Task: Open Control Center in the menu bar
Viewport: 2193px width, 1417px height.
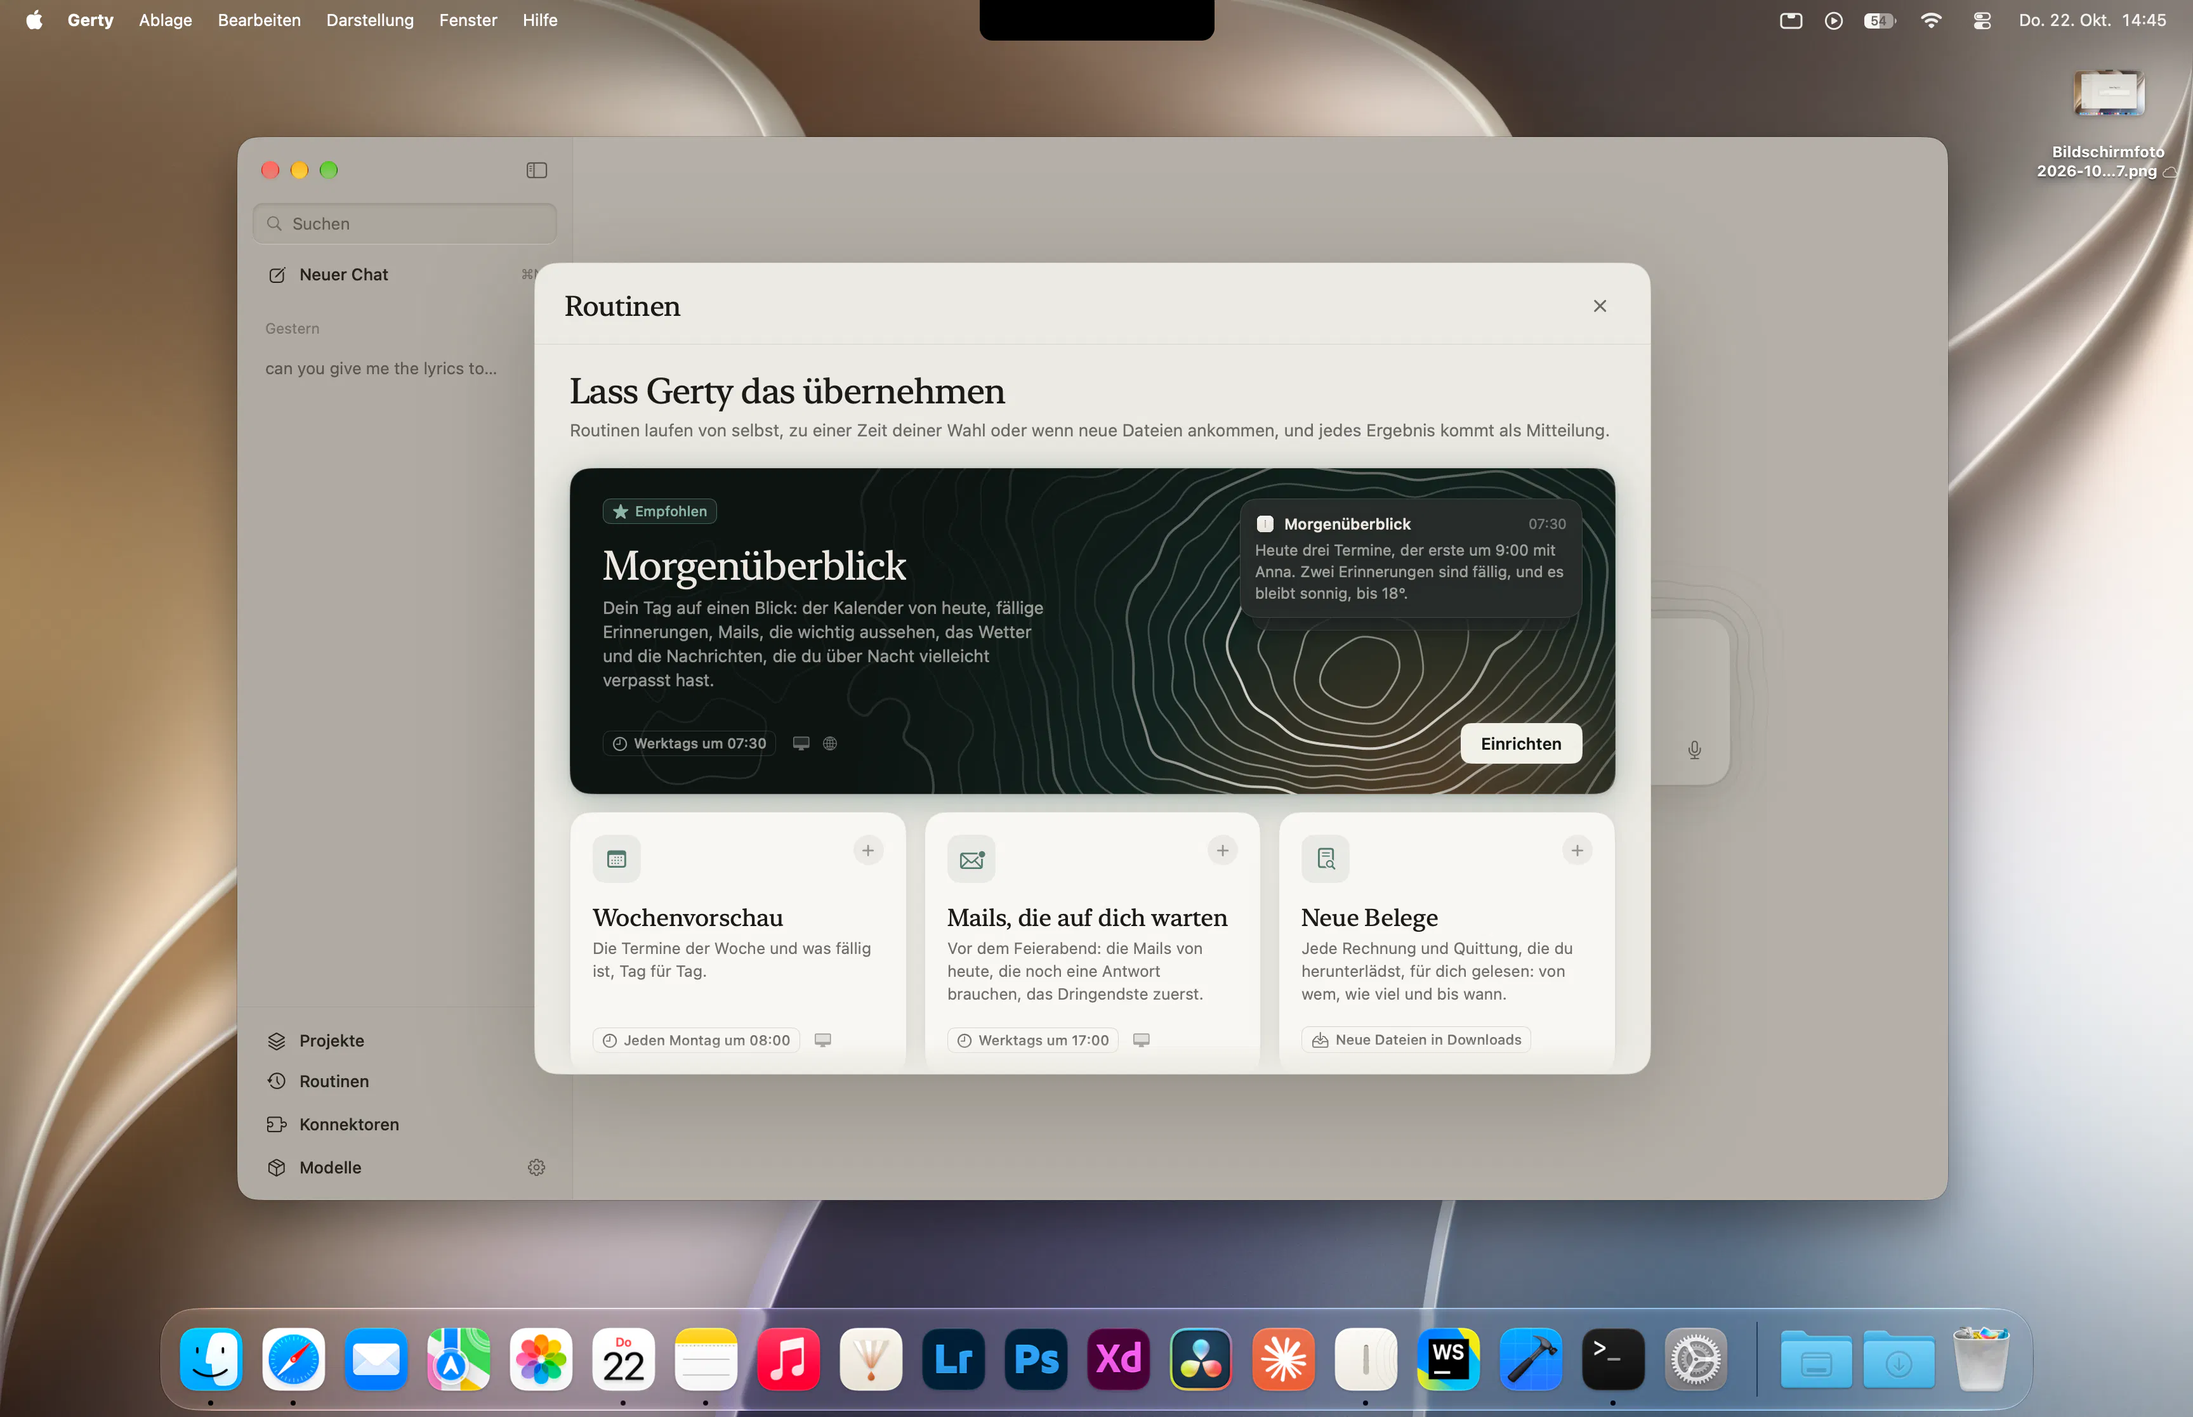Action: pos(1982,20)
